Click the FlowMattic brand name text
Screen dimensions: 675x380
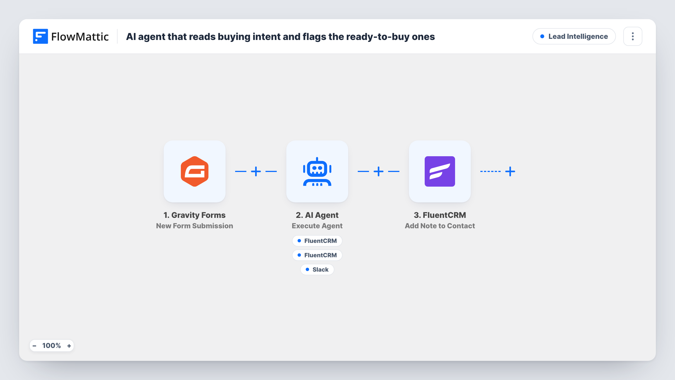(x=80, y=37)
